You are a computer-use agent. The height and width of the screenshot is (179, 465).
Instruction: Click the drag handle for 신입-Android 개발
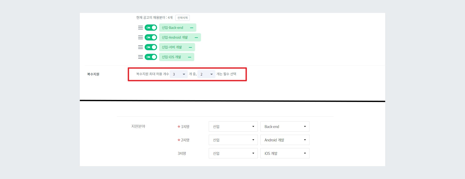coord(141,37)
